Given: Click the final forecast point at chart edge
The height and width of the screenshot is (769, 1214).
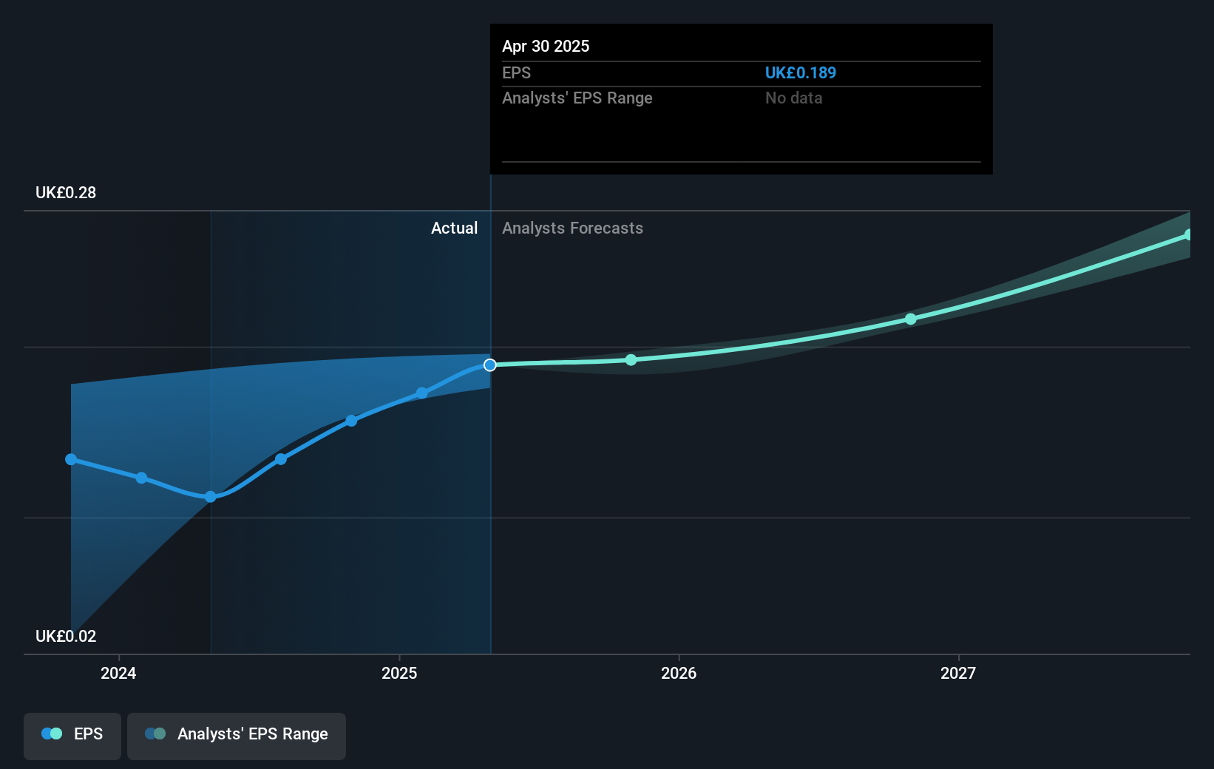Looking at the screenshot, I should click(x=1189, y=234).
